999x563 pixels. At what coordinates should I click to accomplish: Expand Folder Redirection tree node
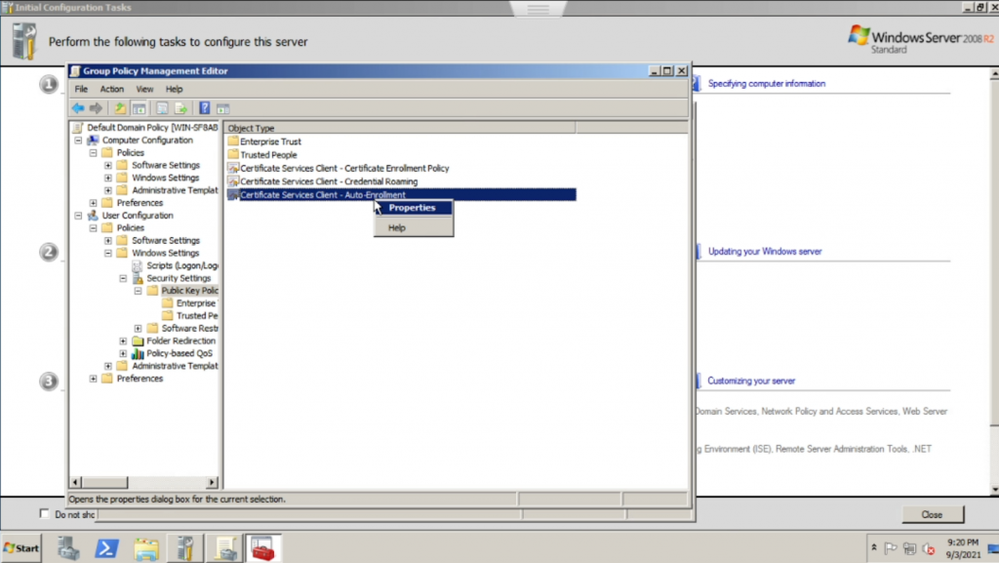coord(123,342)
